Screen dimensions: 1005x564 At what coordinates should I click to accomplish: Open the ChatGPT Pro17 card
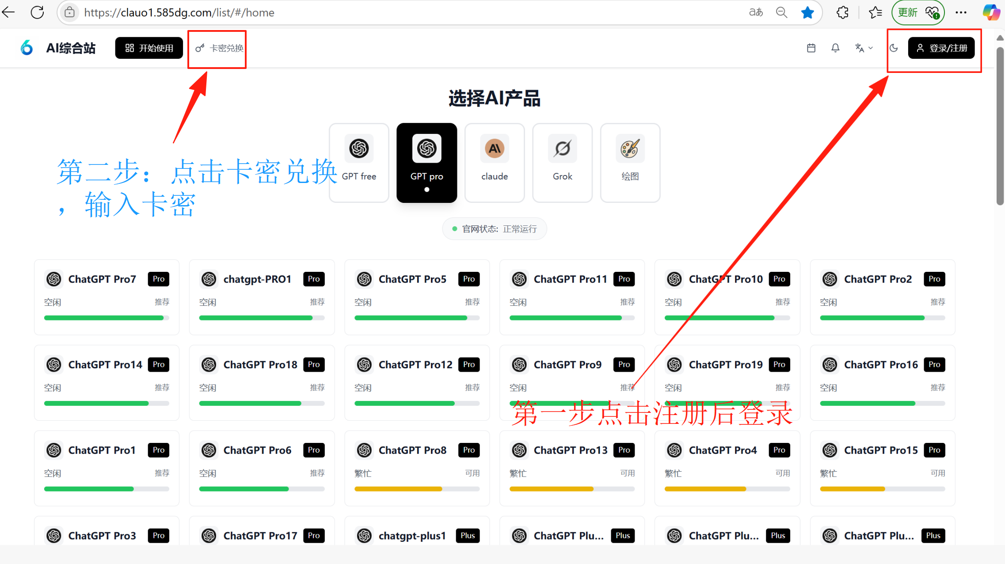click(262, 531)
